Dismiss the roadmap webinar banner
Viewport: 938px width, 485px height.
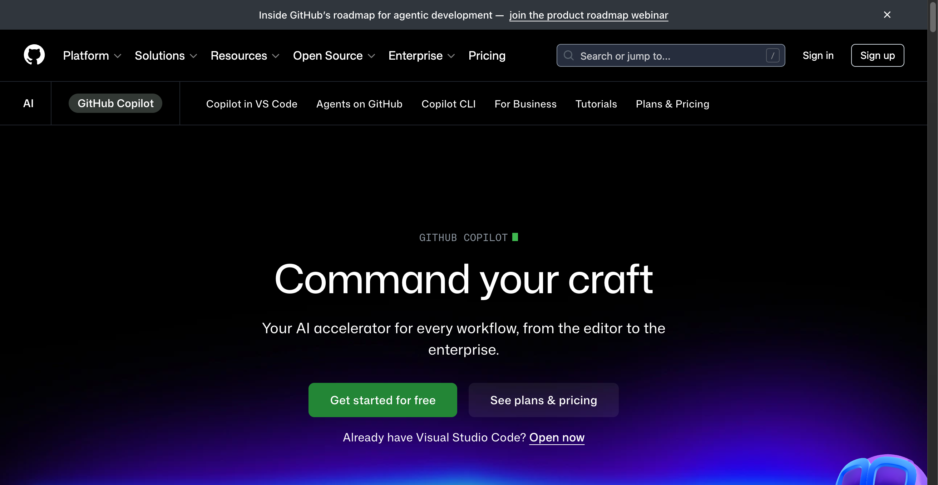(887, 15)
